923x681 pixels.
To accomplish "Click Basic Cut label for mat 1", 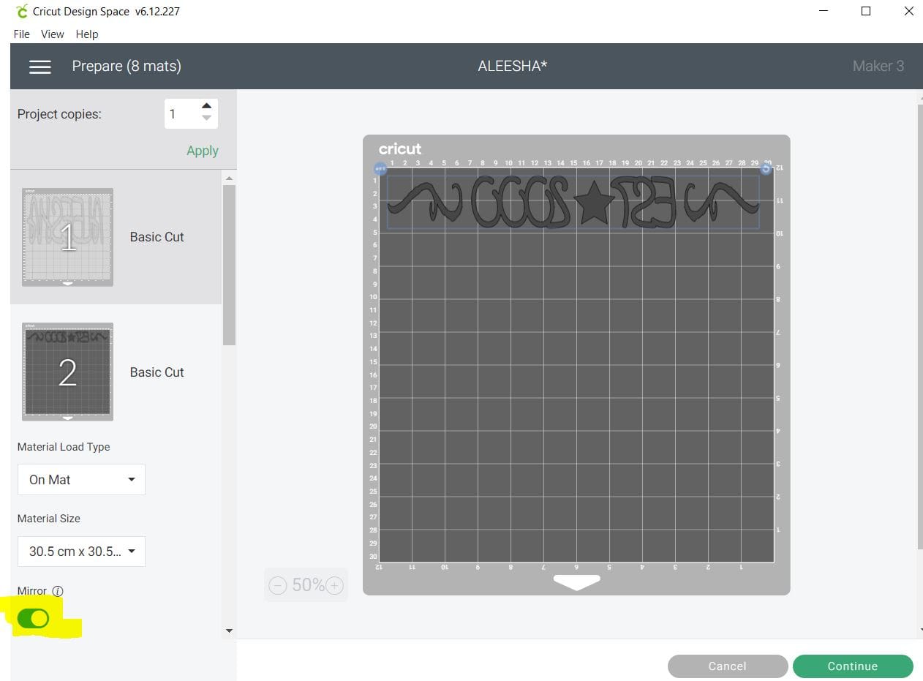I will [157, 237].
